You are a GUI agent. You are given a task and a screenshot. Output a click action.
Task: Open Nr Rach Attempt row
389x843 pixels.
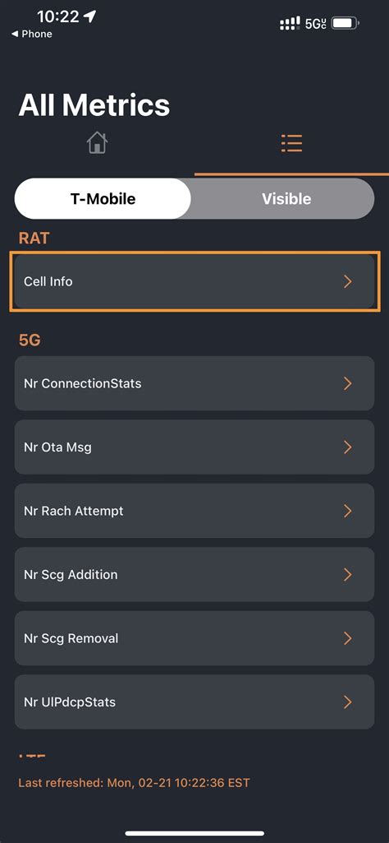[x=194, y=511]
